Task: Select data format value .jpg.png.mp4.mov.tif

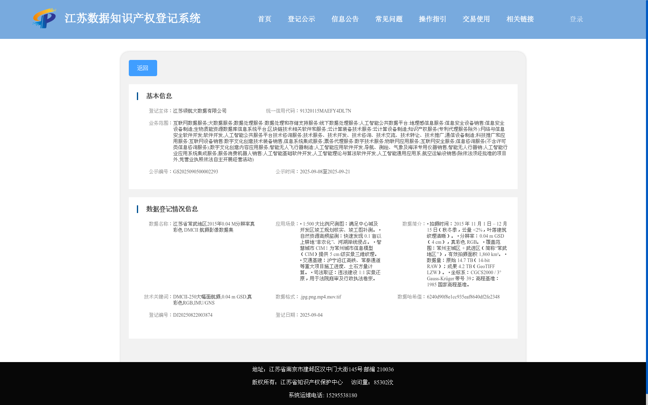Action: click(x=320, y=297)
